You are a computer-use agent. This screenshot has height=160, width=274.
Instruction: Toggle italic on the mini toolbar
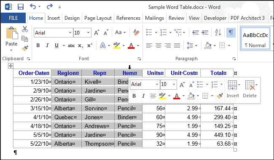pyautogui.click(x=143, y=96)
